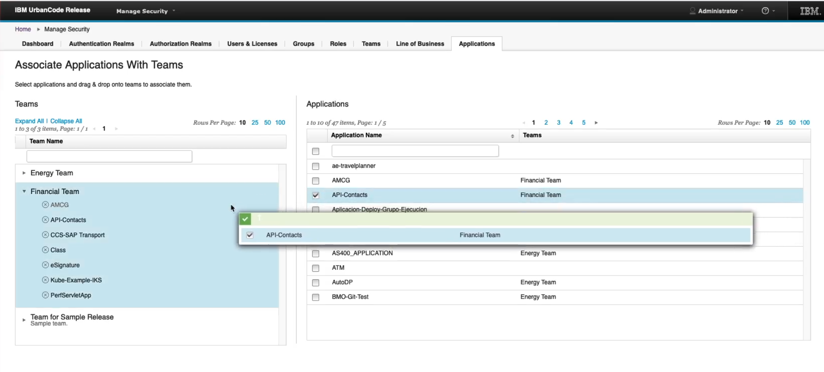
Task: Select AS400_APPLICATION application name text
Action: 362,253
